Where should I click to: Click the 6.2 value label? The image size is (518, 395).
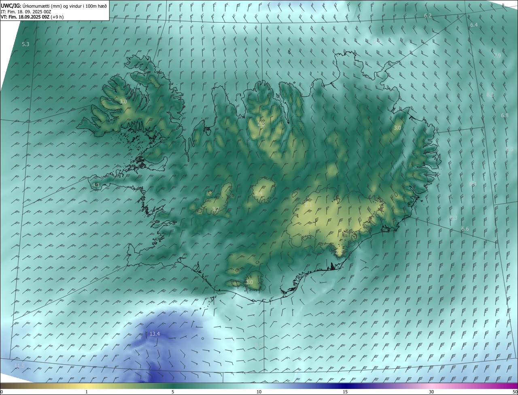click(428, 15)
